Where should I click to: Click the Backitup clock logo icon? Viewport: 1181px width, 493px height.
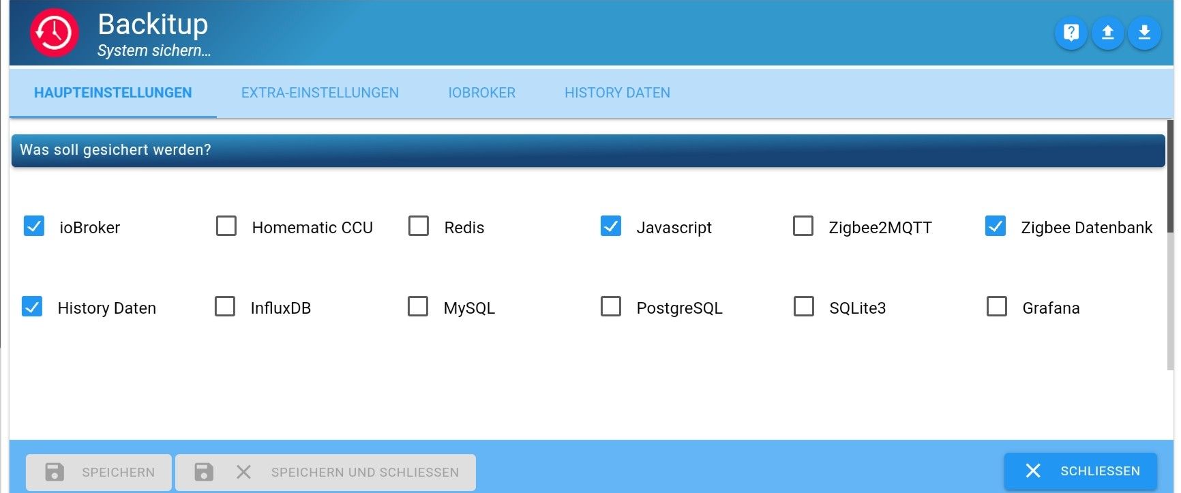54,33
